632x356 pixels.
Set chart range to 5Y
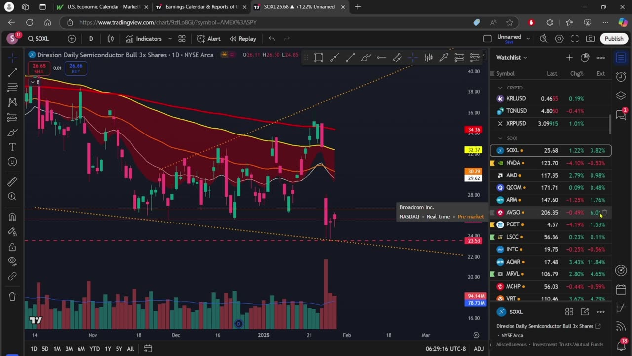pyautogui.click(x=119, y=349)
